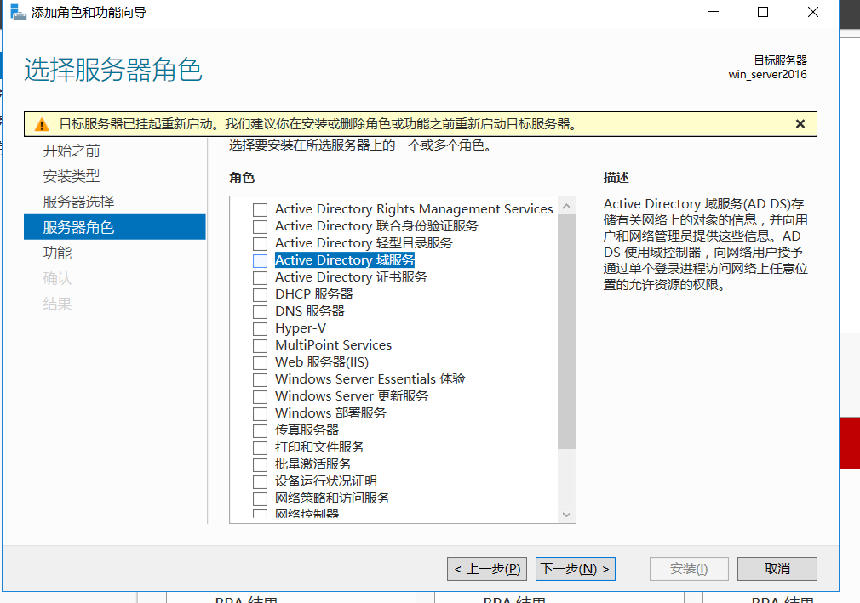The width and height of the screenshot is (860, 603).
Task: Select Web 服务器(IIS) role label
Action: coord(322,362)
